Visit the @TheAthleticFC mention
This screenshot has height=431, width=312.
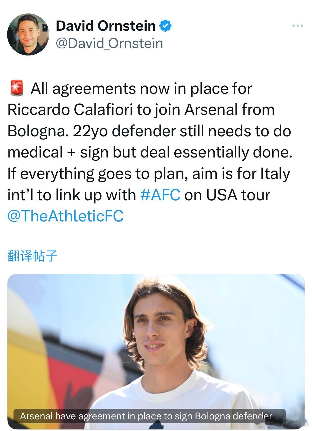coord(65,216)
